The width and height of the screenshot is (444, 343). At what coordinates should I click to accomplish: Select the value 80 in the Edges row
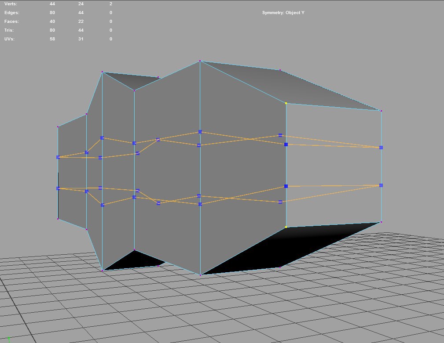[52, 13]
